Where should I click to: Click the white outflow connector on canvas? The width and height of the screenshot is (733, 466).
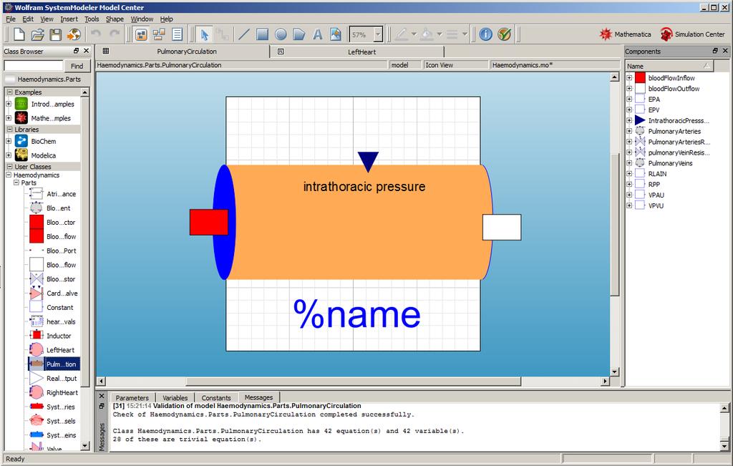(x=502, y=227)
